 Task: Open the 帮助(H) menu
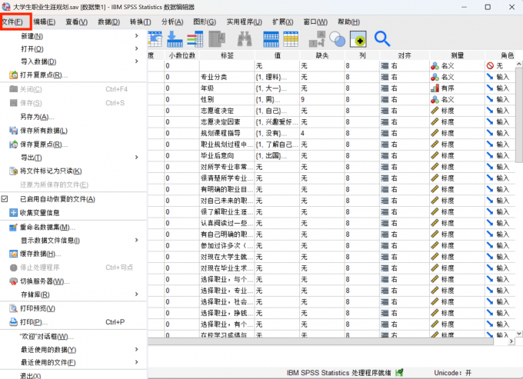[348, 22]
